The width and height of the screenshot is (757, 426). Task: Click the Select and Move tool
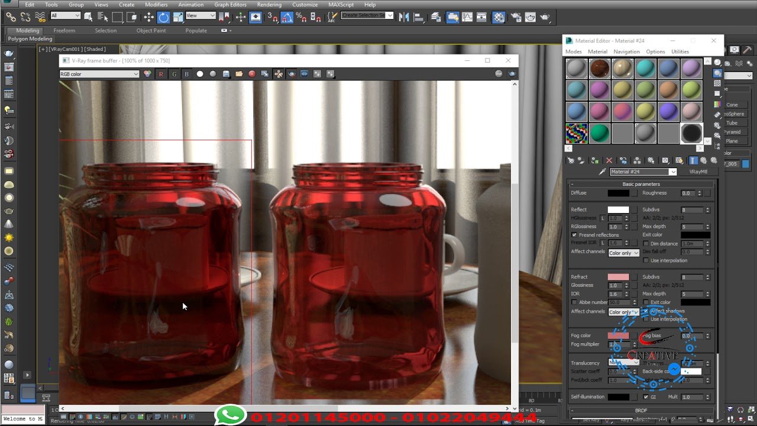pyautogui.click(x=148, y=17)
